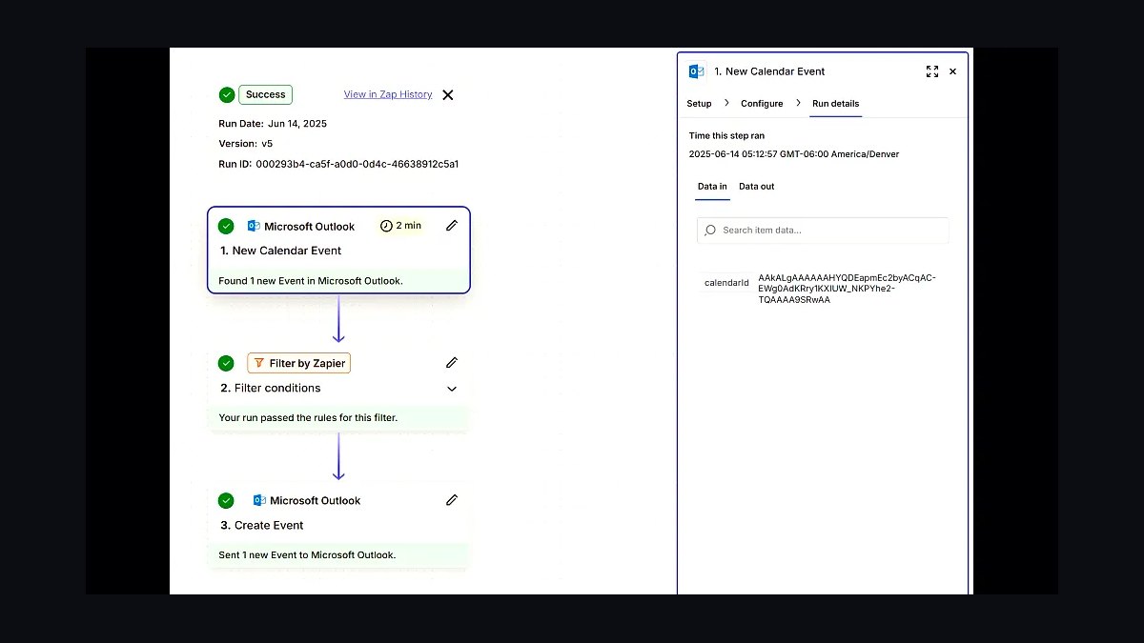
Task: Click the calendarId value text
Action: [848, 289]
